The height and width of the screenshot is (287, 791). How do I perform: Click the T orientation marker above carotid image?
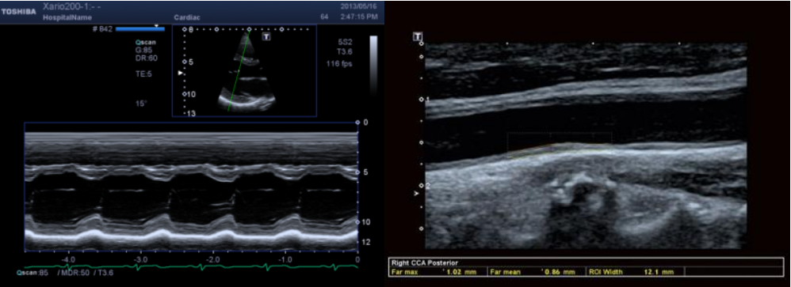pyautogui.click(x=418, y=36)
